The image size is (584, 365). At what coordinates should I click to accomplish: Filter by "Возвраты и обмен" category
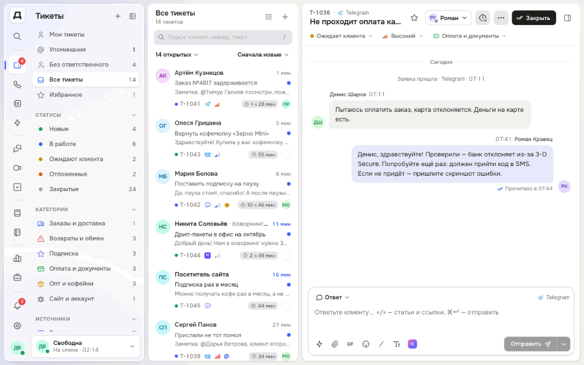[x=86, y=238]
